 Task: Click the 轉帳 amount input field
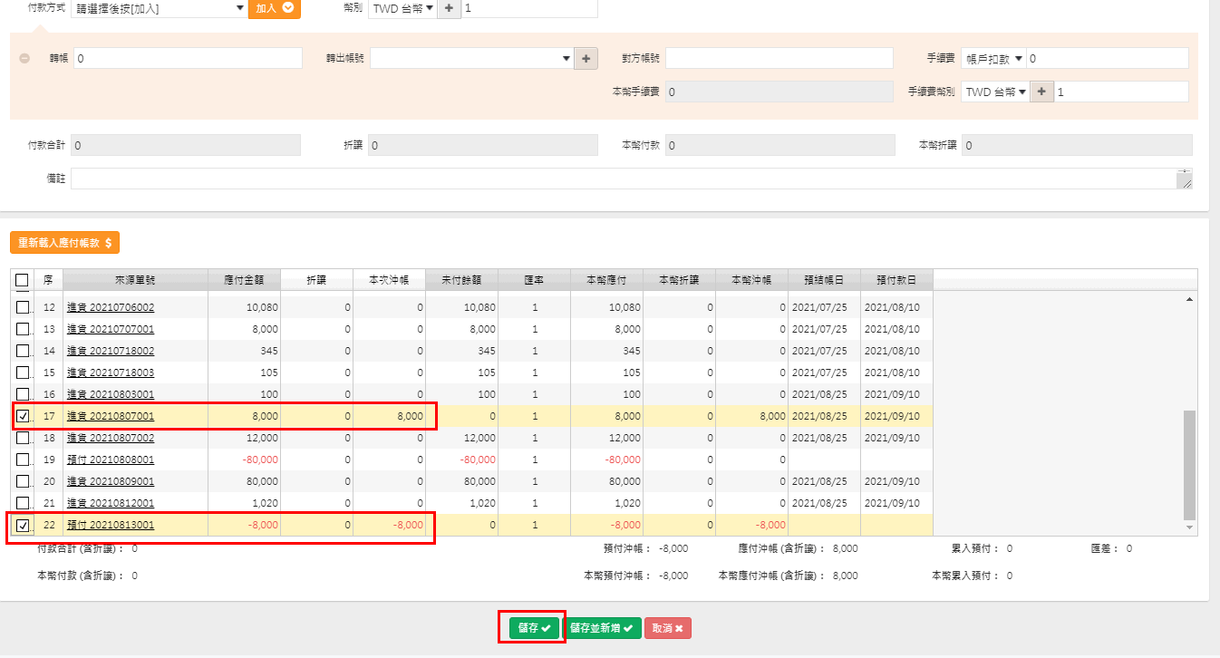188,58
